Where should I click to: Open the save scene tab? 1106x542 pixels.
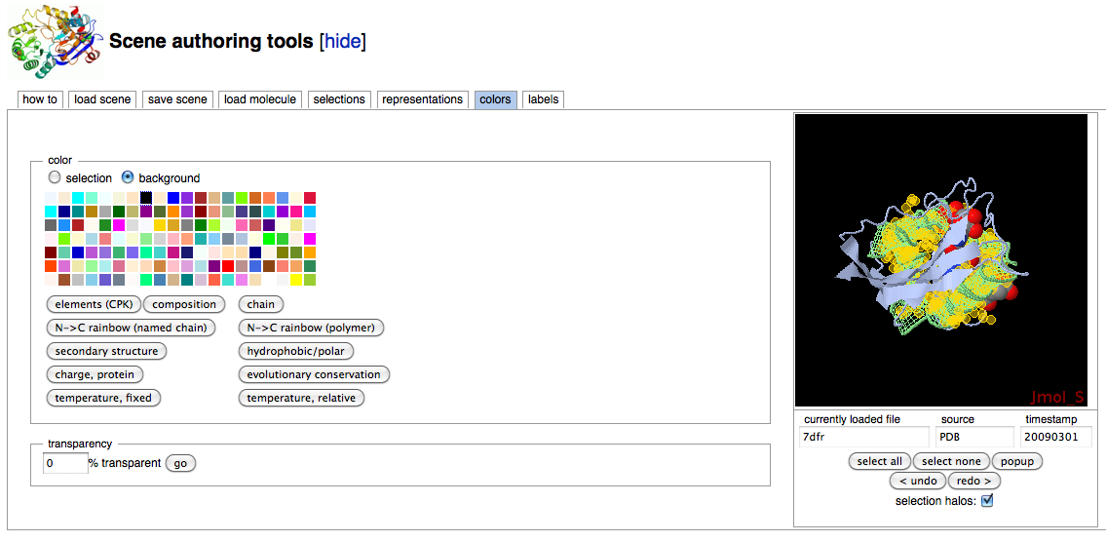click(x=177, y=99)
